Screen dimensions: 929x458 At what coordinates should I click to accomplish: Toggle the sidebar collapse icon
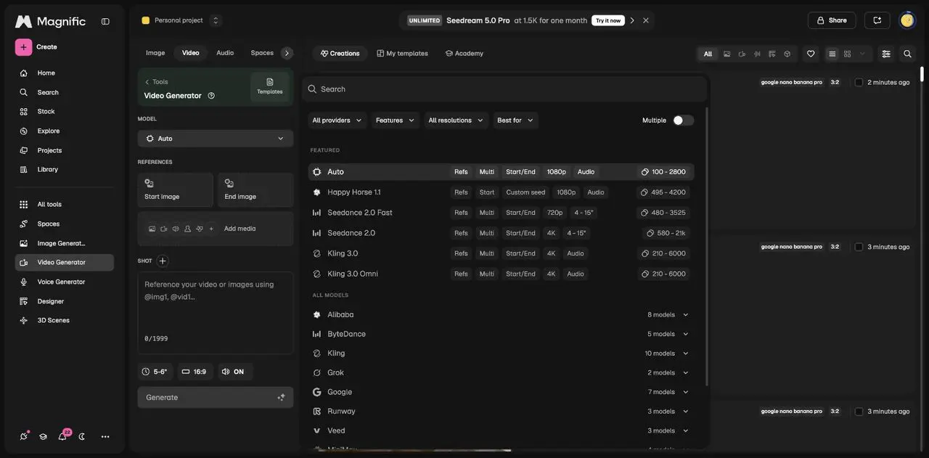[x=105, y=21]
